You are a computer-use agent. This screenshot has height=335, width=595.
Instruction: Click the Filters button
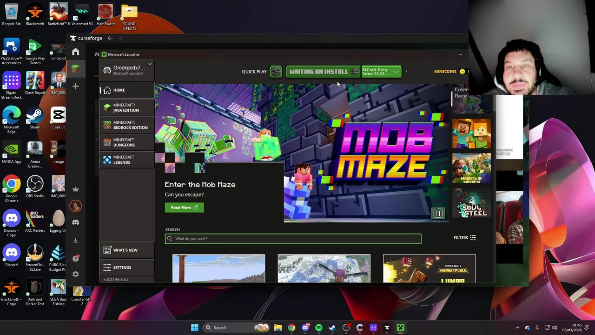464,238
